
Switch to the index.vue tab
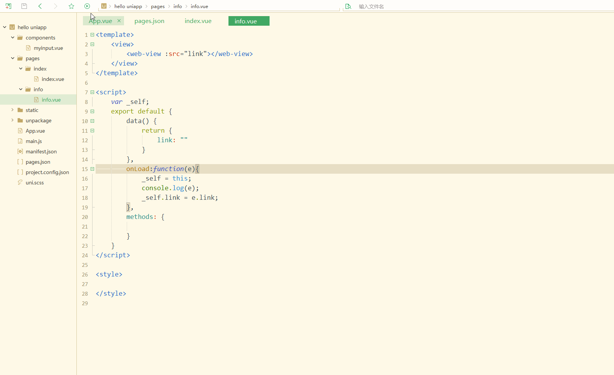(198, 21)
